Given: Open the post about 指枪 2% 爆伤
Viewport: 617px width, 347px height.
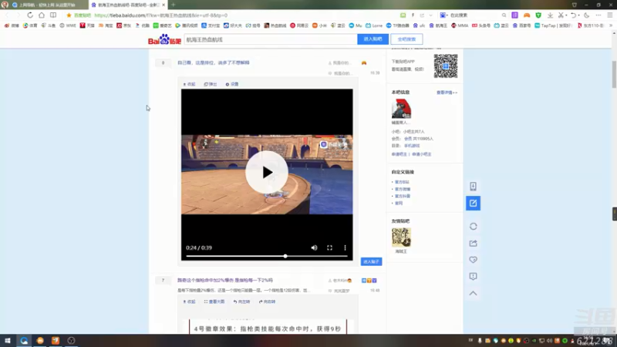Looking at the screenshot, I should 225,280.
